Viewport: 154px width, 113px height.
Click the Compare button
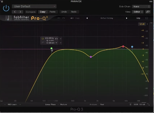(x=31, y=12)
